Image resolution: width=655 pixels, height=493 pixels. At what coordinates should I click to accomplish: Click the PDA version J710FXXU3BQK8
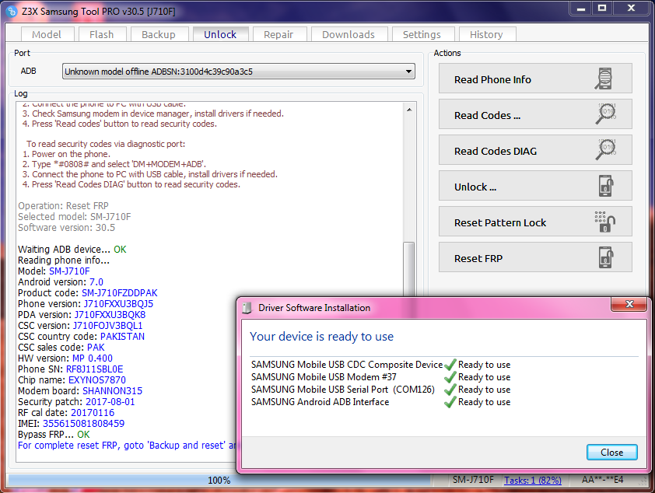(x=110, y=315)
